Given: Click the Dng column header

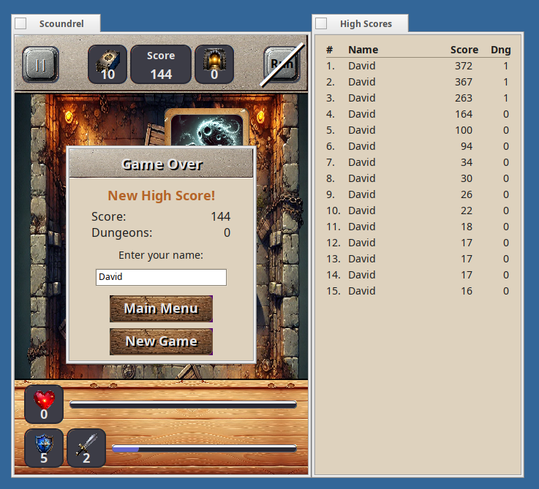Looking at the screenshot, I should point(501,50).
